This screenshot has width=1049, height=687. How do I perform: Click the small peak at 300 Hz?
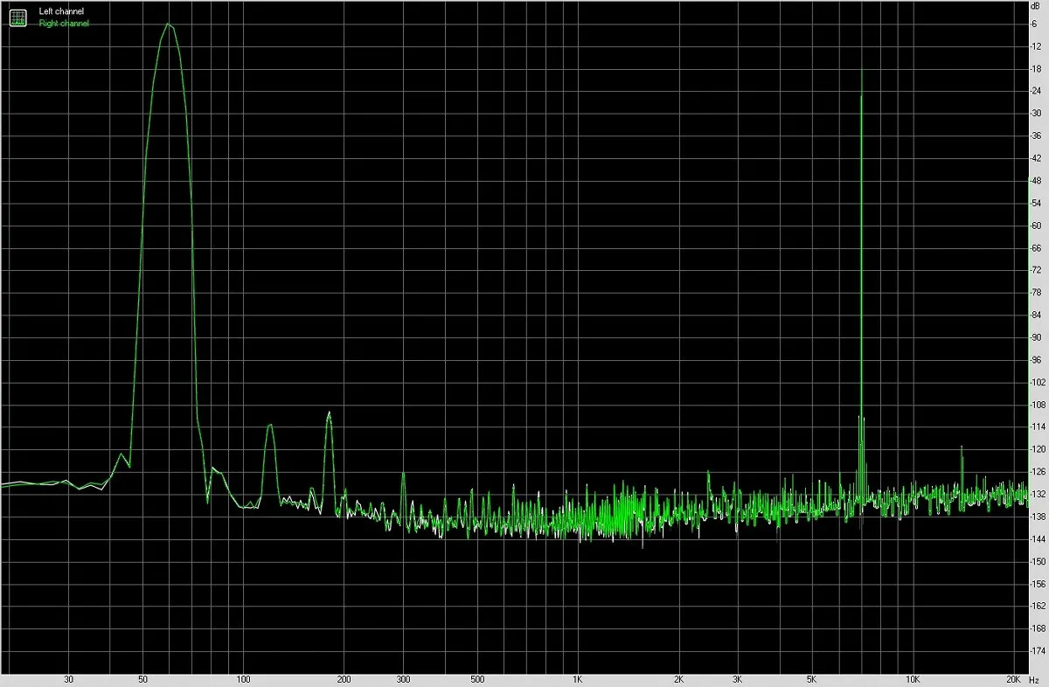(x=403, y=475)
